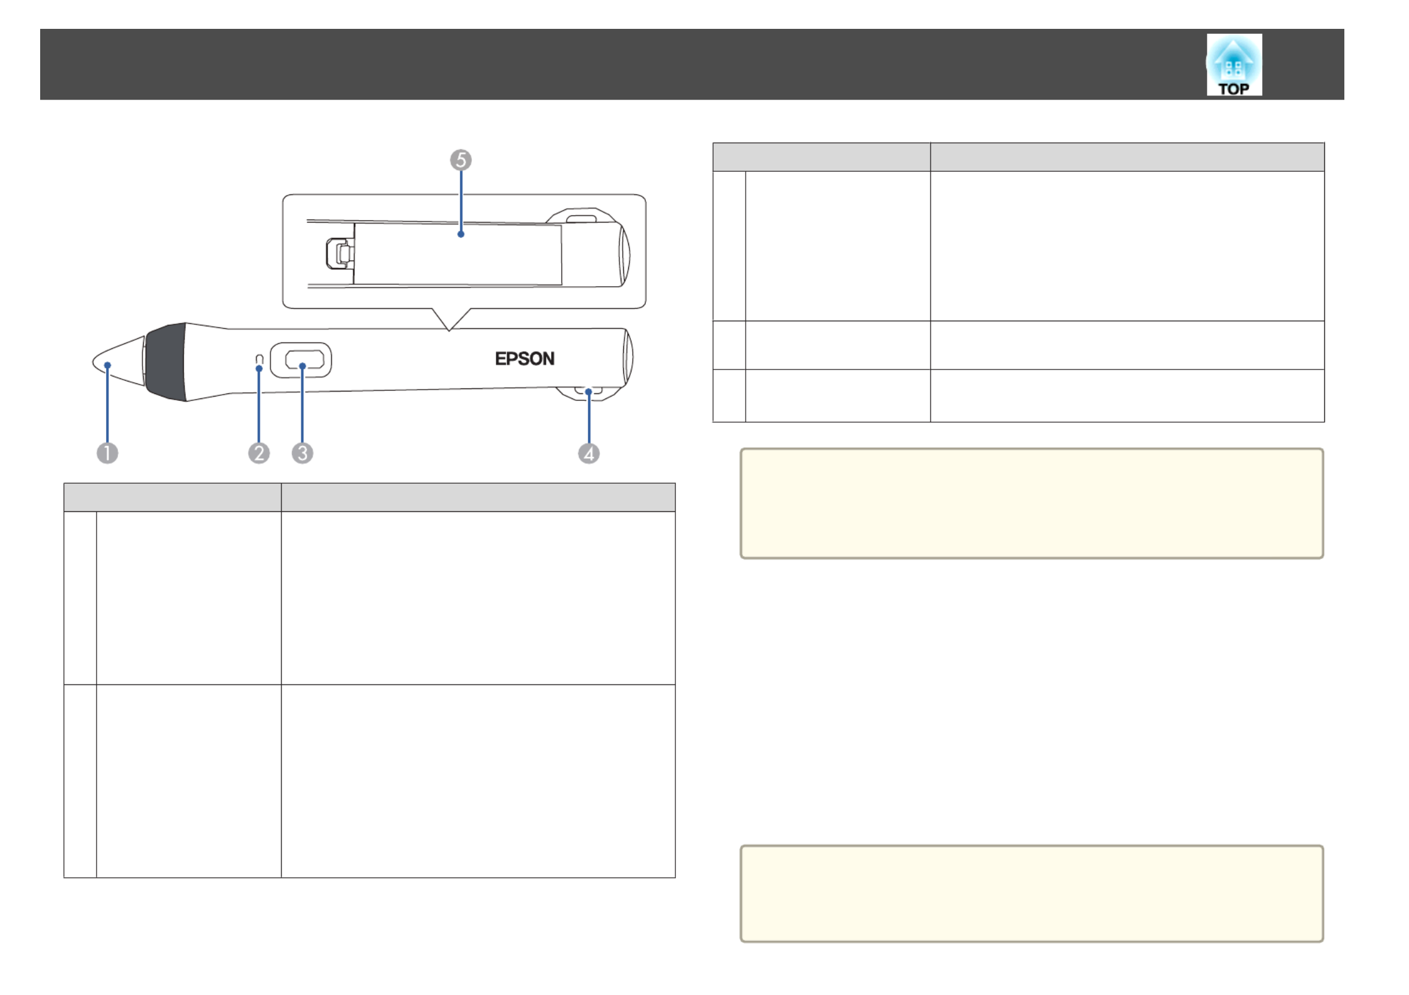Click the dark gray grip of the pen
This screenshot has height=995, width=1409.
tap(166, 362)
